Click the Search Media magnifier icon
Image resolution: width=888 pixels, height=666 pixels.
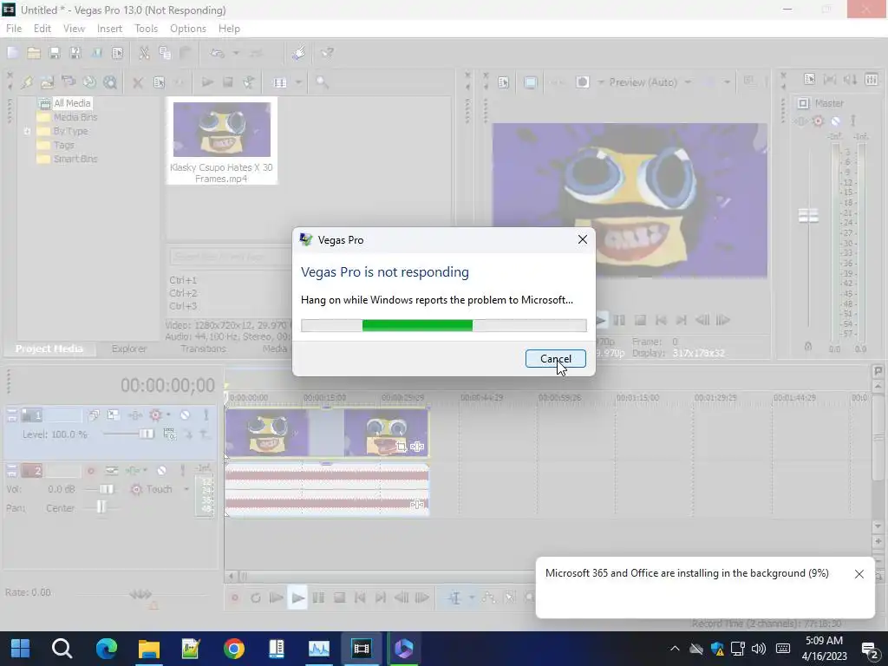323,82
